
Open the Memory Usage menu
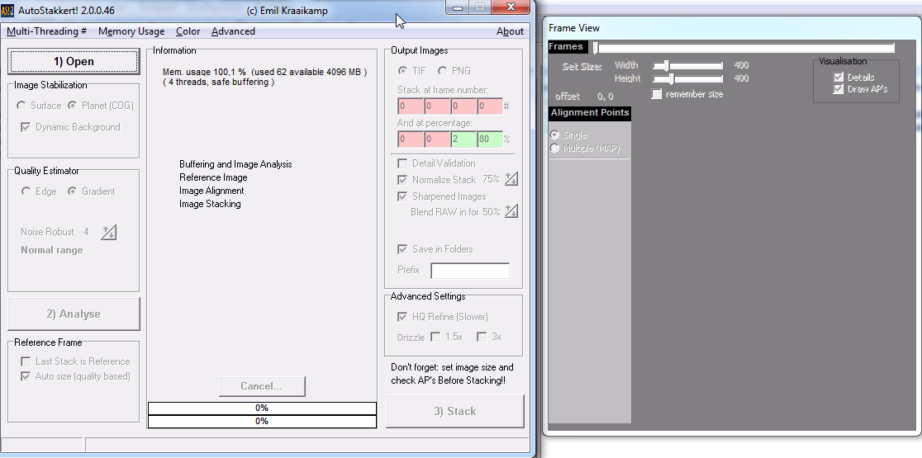131,31
